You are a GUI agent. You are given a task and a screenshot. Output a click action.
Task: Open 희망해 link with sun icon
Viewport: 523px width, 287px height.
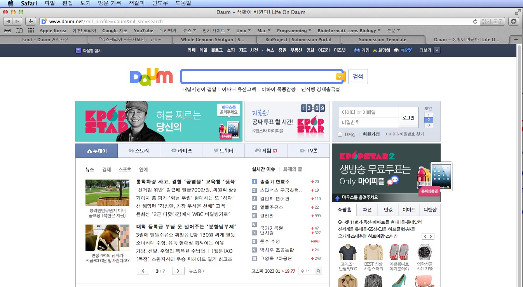coord(381,50)
